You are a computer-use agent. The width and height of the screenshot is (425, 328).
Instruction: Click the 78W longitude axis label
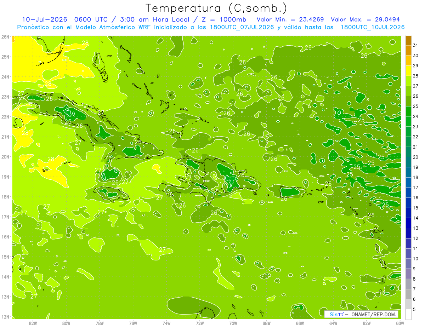100,323
